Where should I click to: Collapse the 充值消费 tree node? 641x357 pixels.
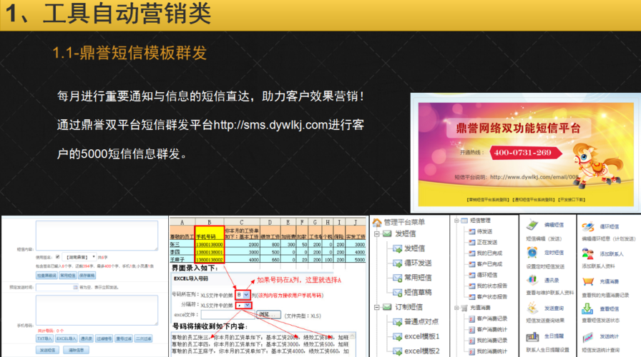pos(456,308)
